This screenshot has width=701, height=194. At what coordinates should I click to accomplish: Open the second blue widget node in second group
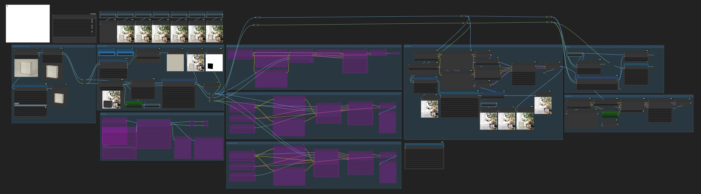(x=125, y=54)
